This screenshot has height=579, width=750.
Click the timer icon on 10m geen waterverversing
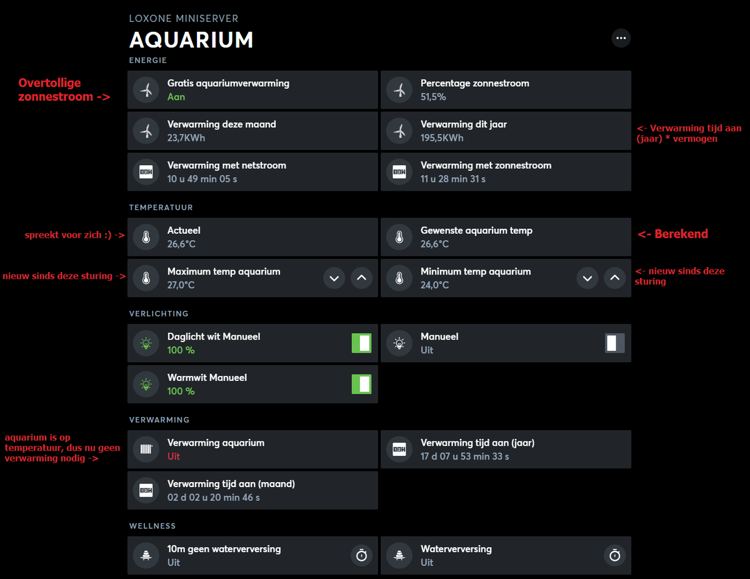coord(361,555)
